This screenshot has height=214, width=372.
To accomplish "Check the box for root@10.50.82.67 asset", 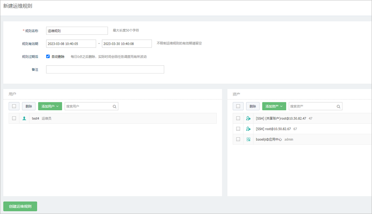I will (x=238, y=129).
